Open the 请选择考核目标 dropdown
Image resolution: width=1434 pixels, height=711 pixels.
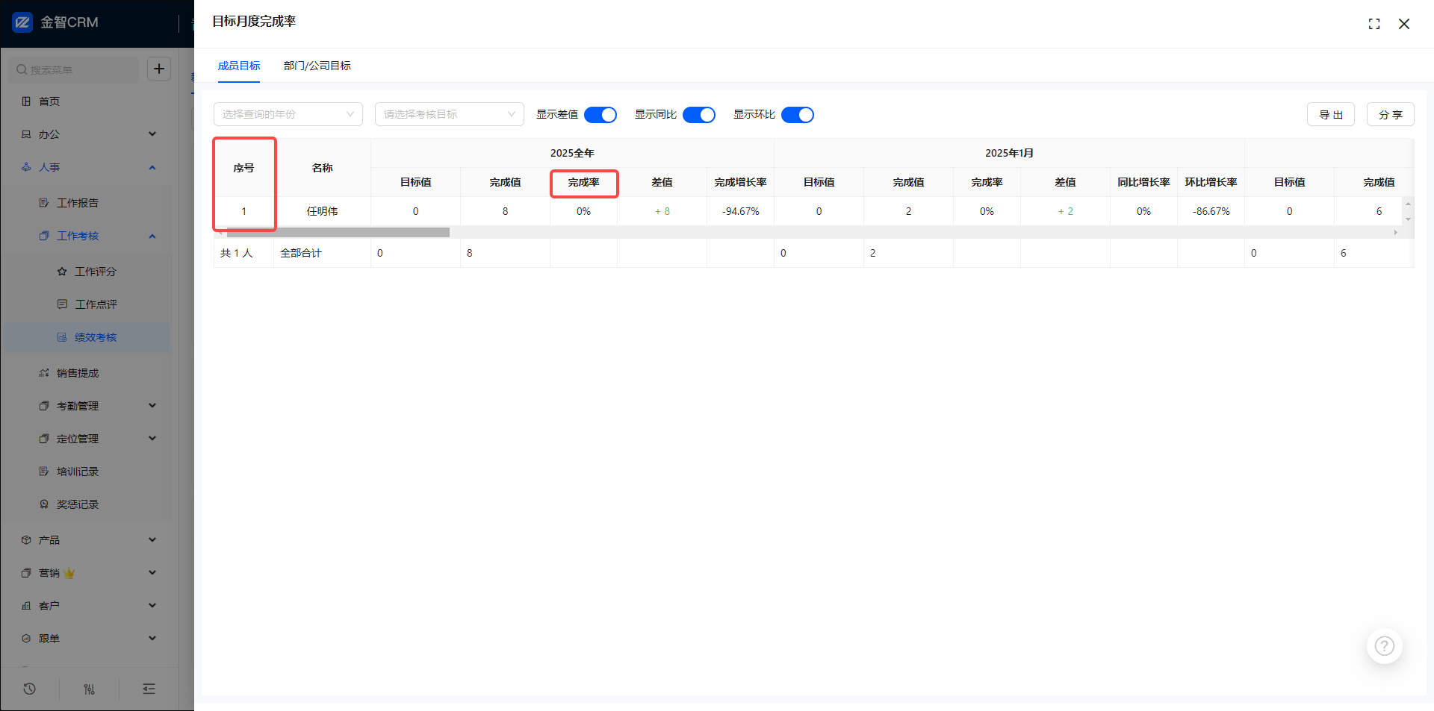tap(450, 114)
